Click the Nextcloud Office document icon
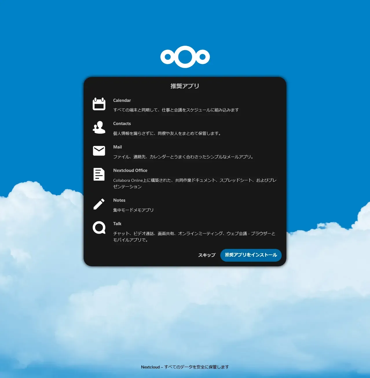Screen dimensions: 370x378 [99, 174]
